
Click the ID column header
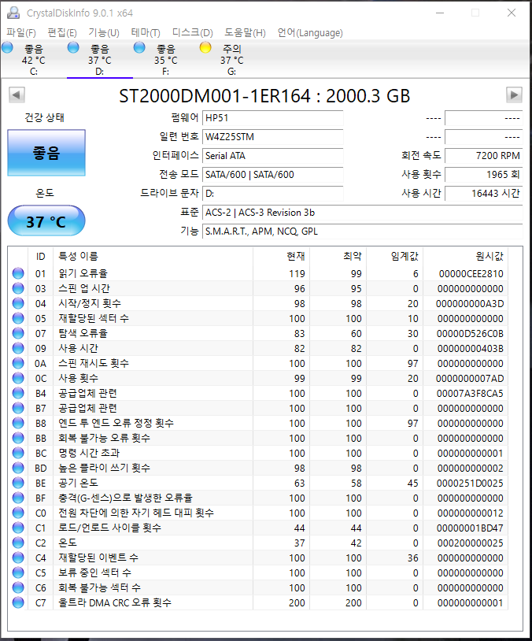(x=40, y=256)
